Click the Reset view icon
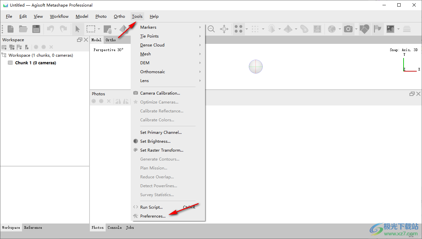This screenshot has width=422, height=239. coord(224,29)
